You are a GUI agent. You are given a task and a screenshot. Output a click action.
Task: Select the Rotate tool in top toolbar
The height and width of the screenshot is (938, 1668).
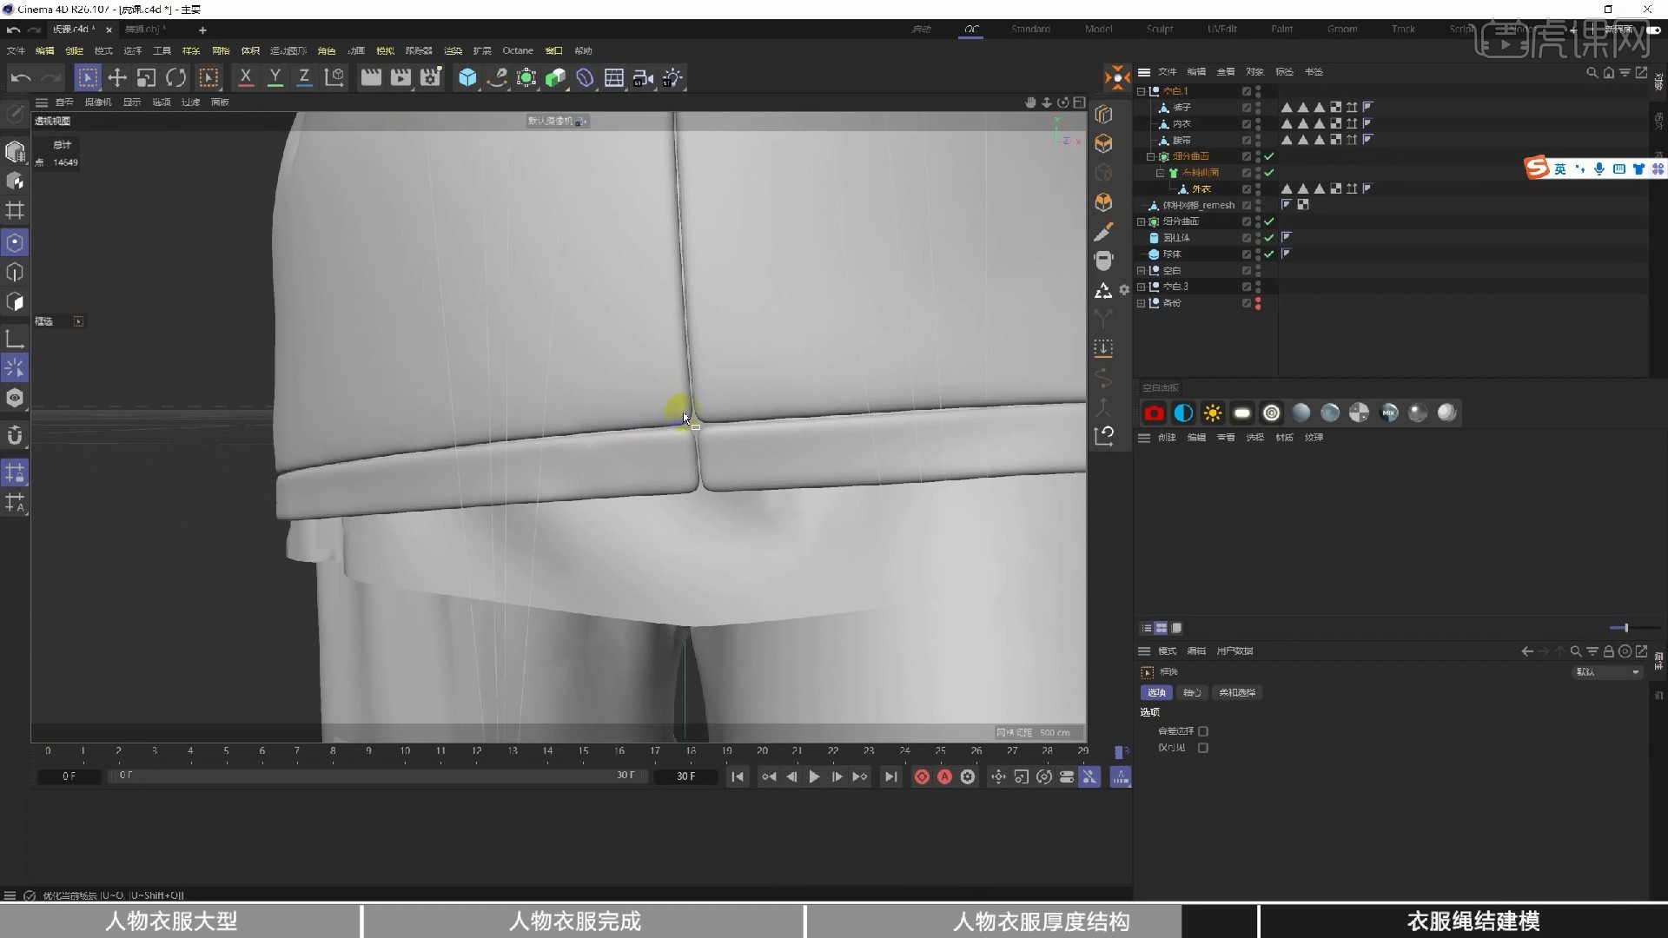click(175, 78)
